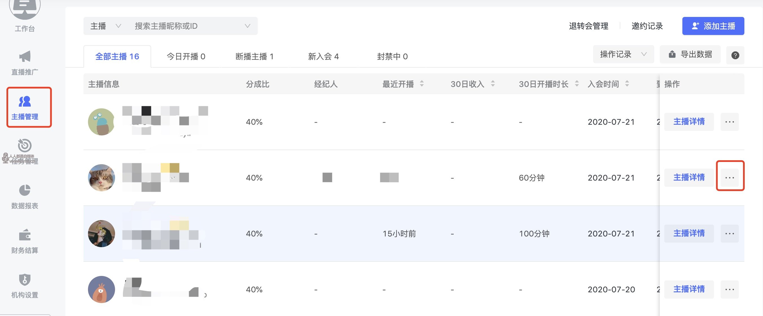Sort by 入会时间 column arrows
763x316 pixels.
(x=627, y=84)
